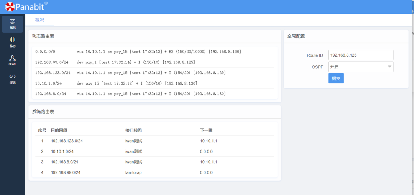Click the 系统路由表 panel title
This screenshot has height=195, width=414.
(43, 112)
